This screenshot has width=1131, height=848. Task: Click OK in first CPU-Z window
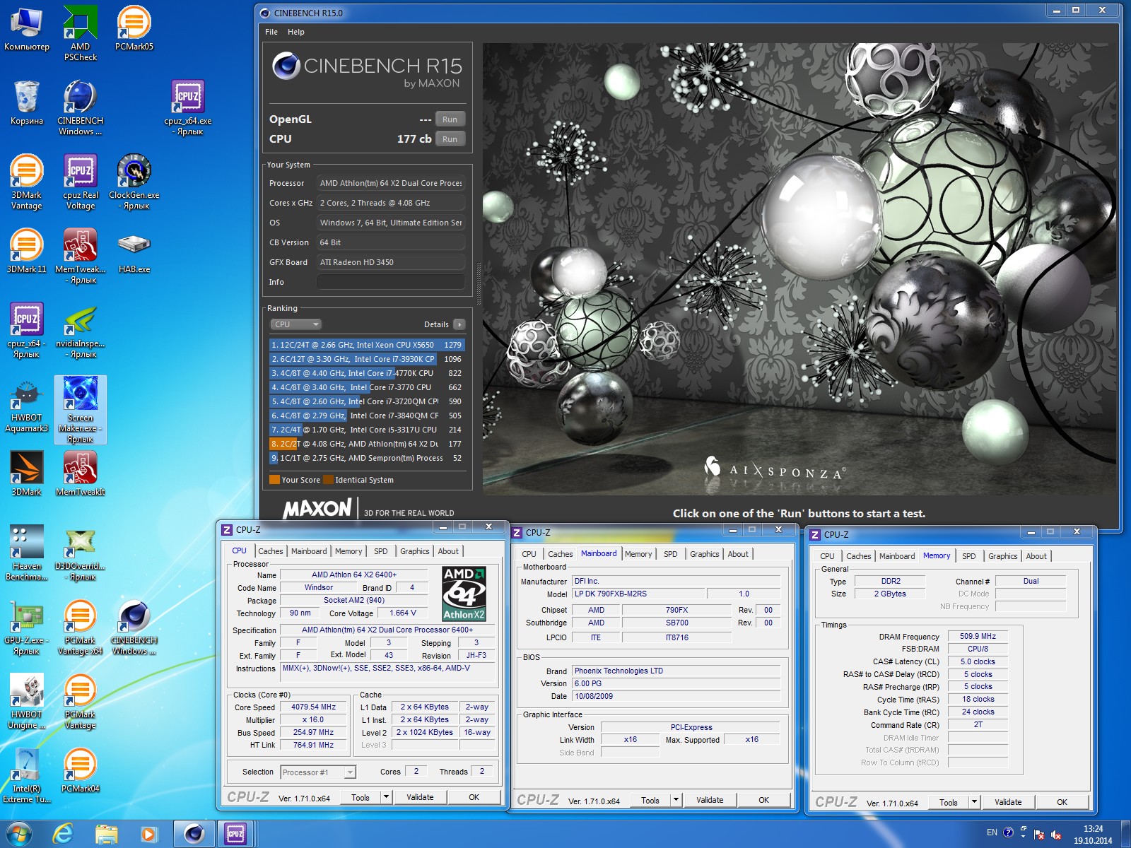(474, 797)
